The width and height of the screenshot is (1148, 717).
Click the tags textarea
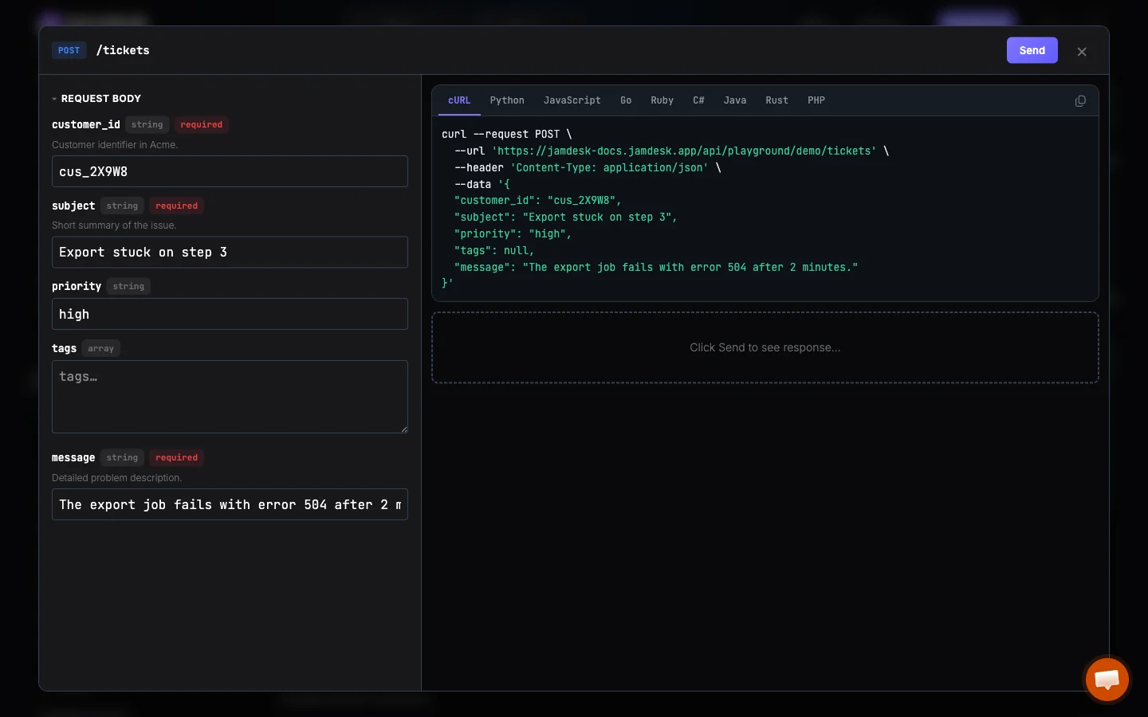coord(230,397)
